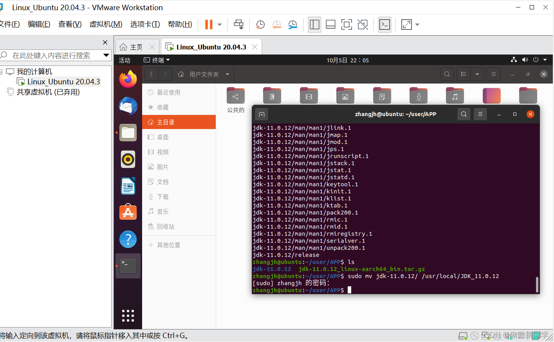Expand the fit guest display dropdown
The height and width of the screenshot is (342, 554).
(x=417, y=24)
